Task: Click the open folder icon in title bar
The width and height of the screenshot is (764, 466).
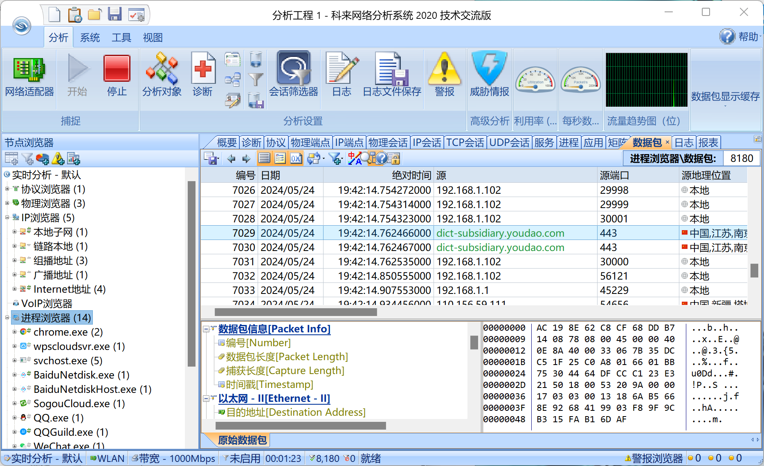Action: click(94, 15)
